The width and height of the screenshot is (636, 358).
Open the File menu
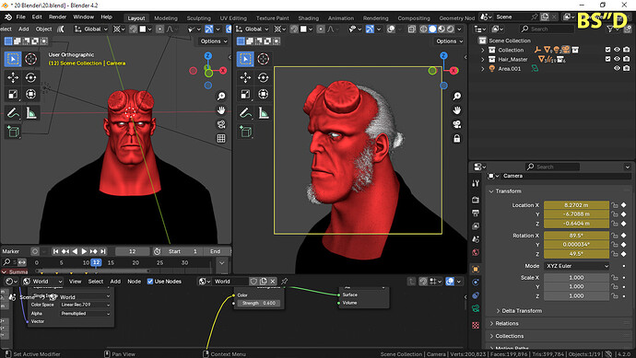(20, 17)
